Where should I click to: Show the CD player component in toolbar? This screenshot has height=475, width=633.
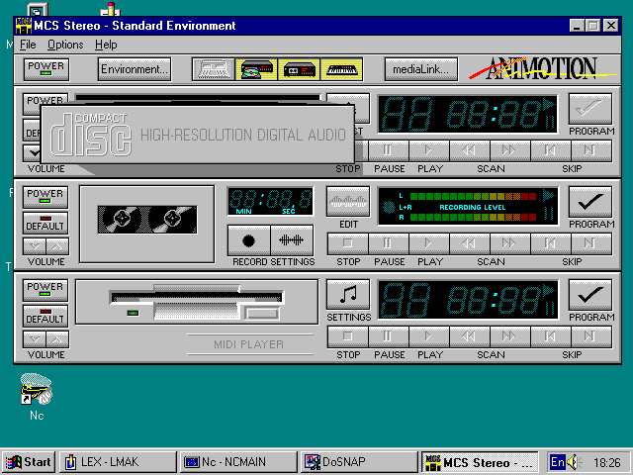click(x=255, y=69)
